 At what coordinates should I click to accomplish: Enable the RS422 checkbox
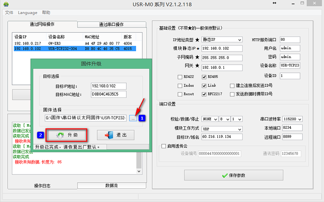pyautogui.click(x=180, y=77)
